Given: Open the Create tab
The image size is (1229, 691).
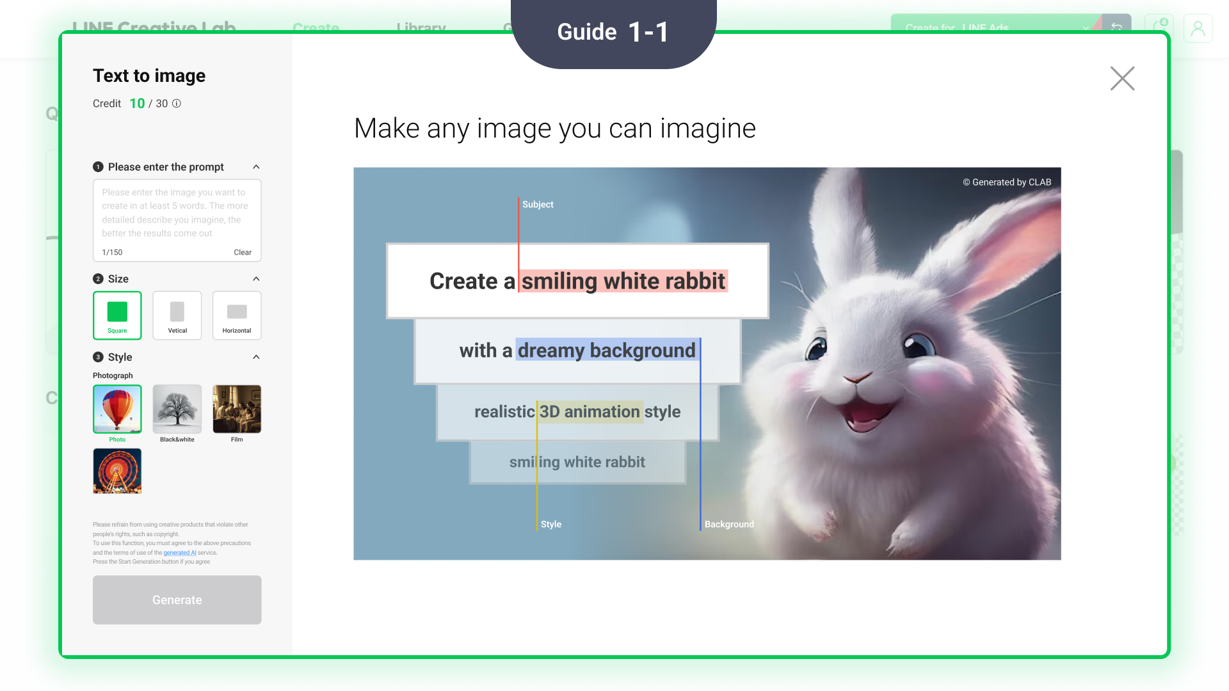Looking at the screenshot, I should [316, 28].
